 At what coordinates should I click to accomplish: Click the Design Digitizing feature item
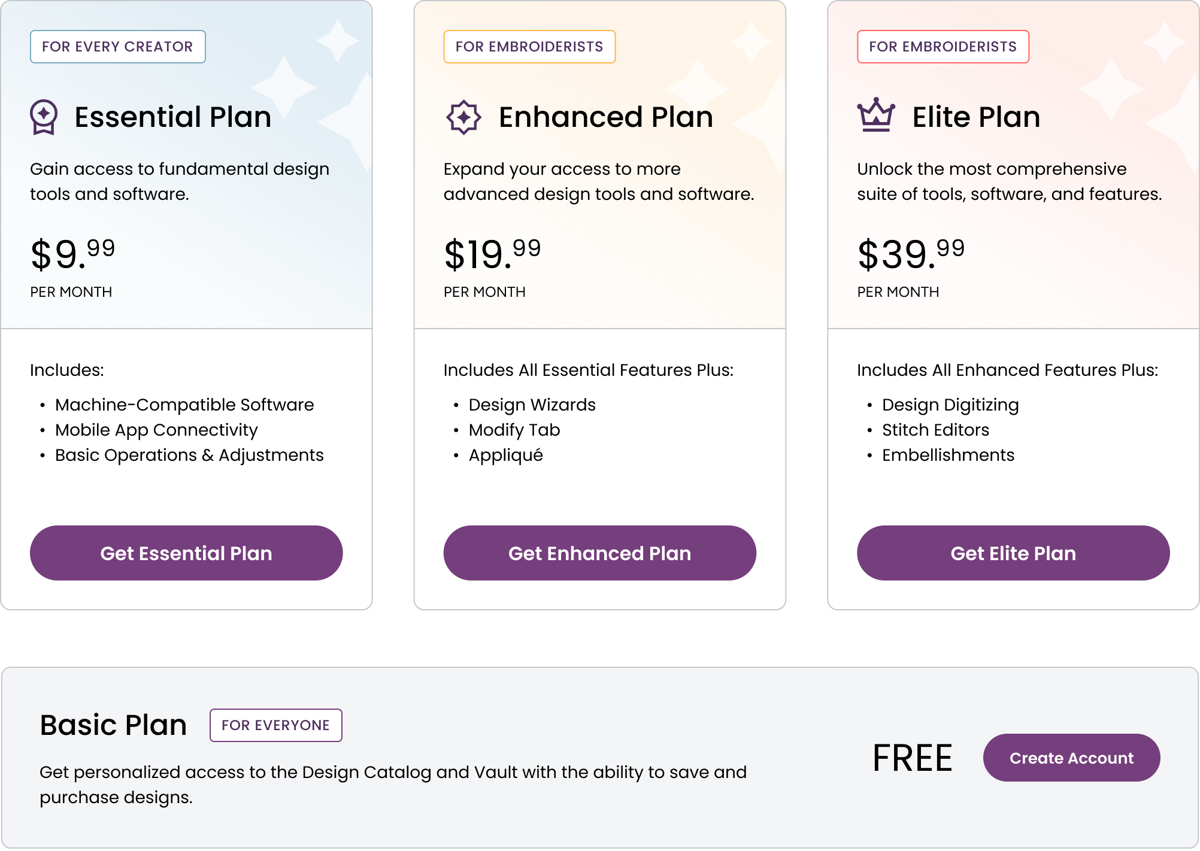[950, 405]
